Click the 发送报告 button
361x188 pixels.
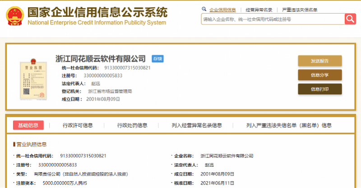click(x=320, y=61)
